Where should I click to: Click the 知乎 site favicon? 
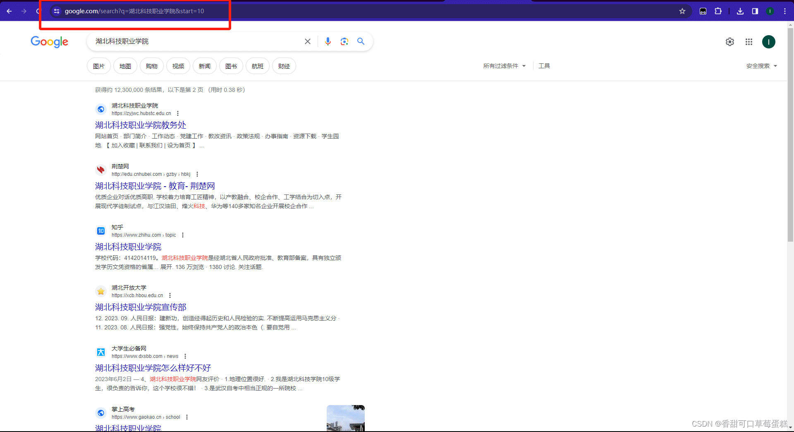point(101,231)
